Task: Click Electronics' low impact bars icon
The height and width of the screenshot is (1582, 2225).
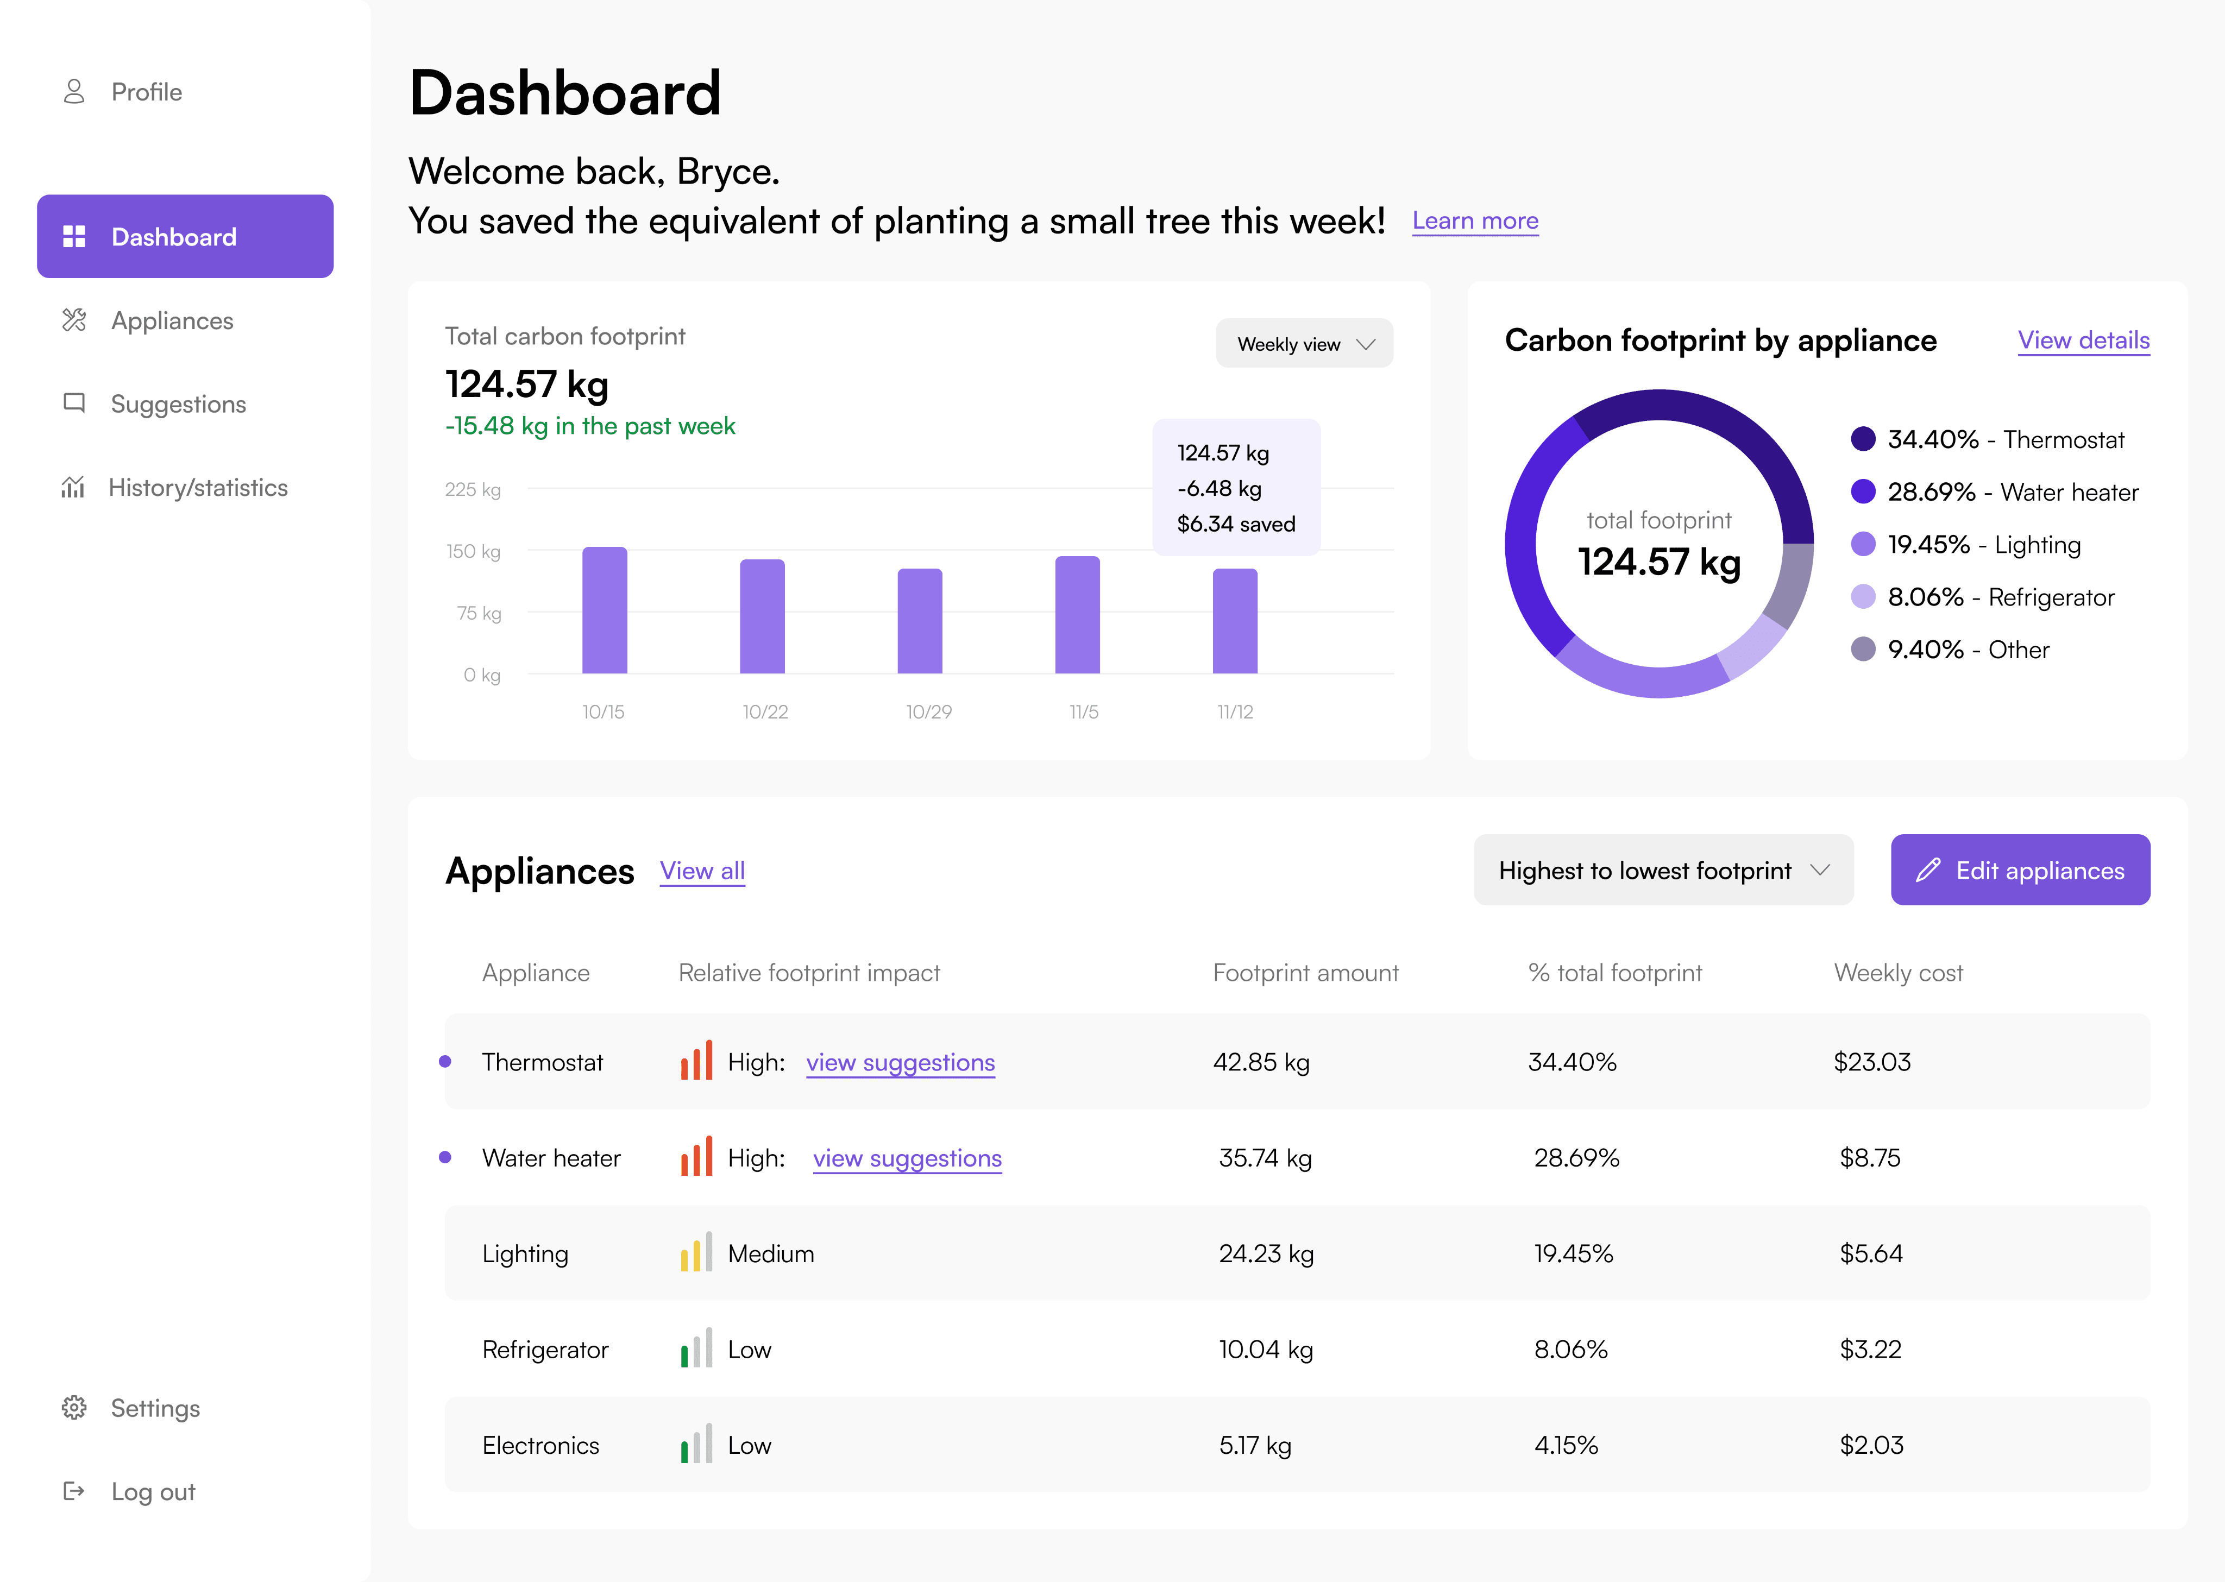Action: pyautogui.click(x=696, y=1444)
